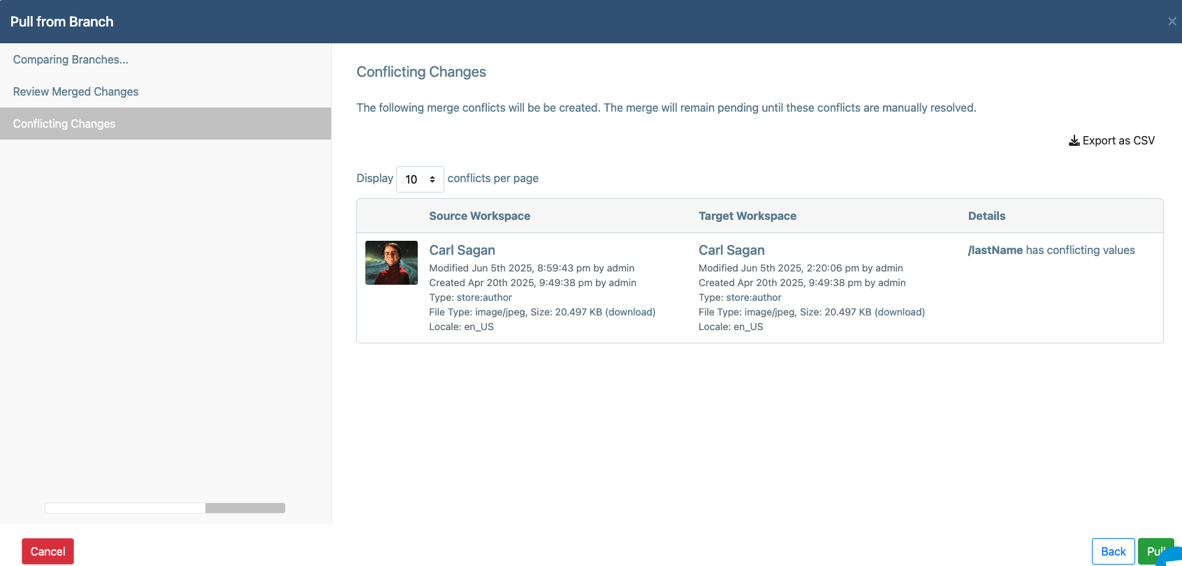Select the Conflicting Changes step
This screenshot has height=566, width=1182.
(166, 124)
